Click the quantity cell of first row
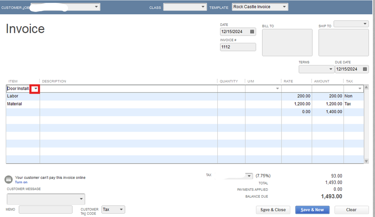Image resolution: width=375 pixels, height=217 pixels. pos(231,88)
